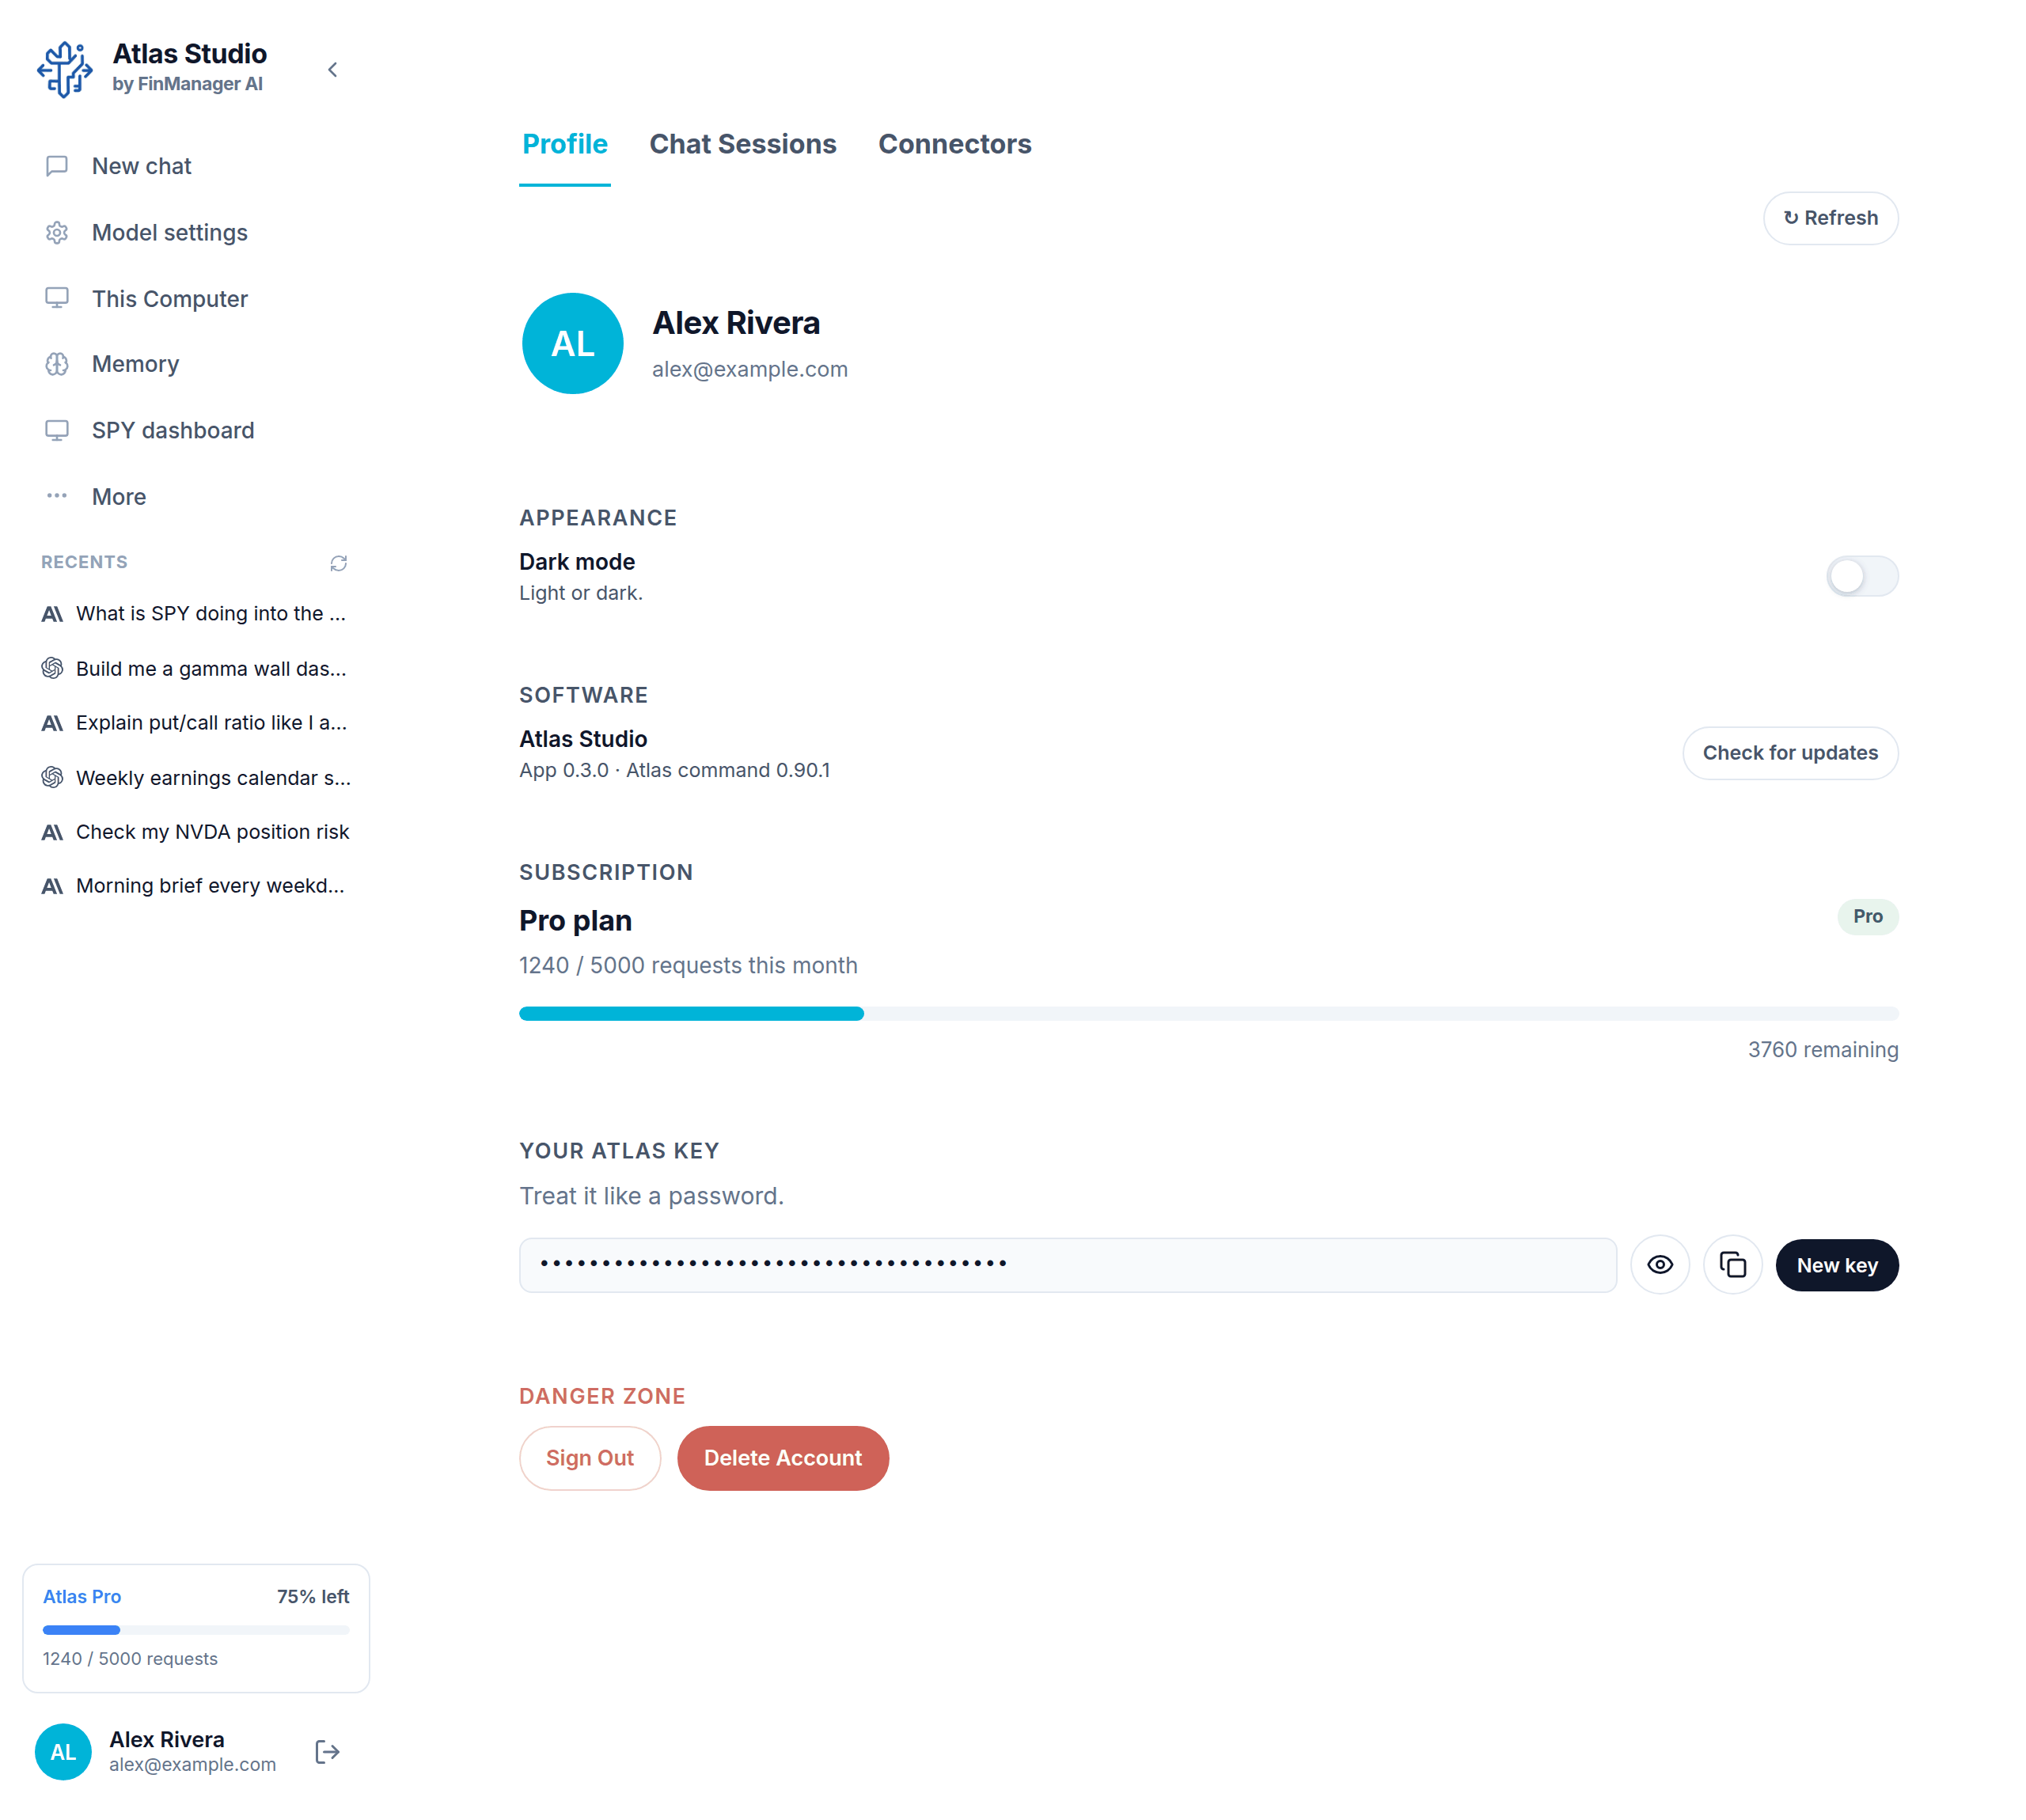Switch to the Chat Sessions tab
This screenshot has height=1820, width=2026.
point(743,144)
